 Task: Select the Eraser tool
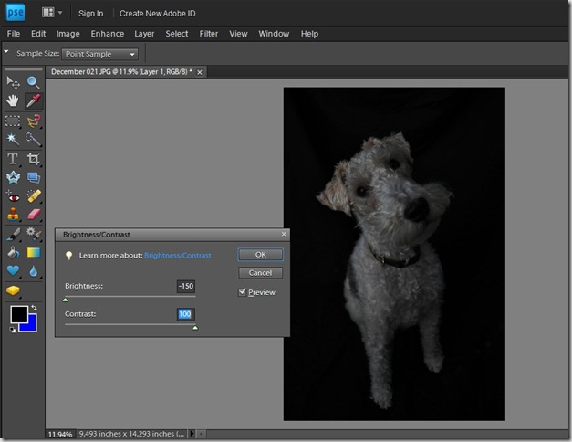[x=34, y=215]
